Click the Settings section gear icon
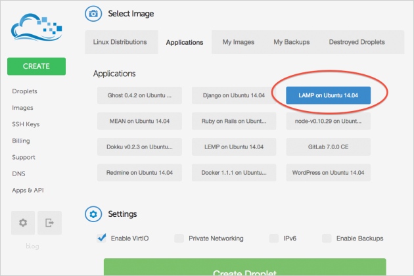Viewport: 414px width, 276px height. (95, 214)
